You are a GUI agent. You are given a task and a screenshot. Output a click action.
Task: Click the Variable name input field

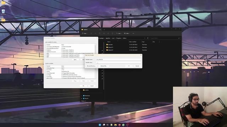(118, 59)
